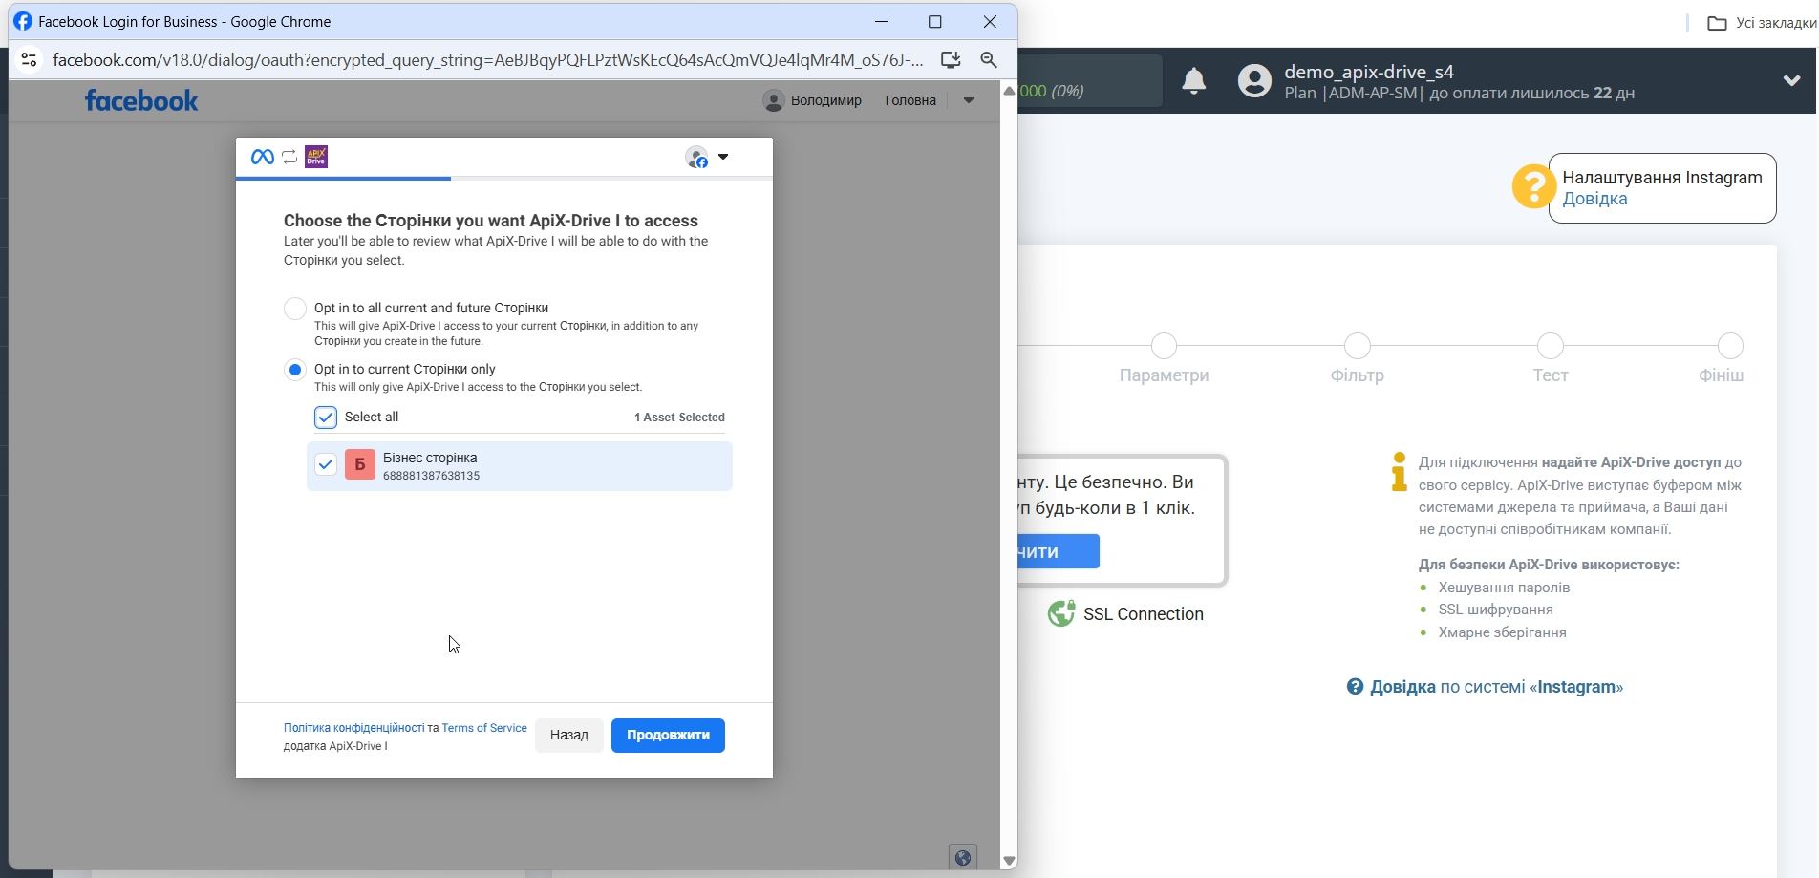Image resolution: width=1819 pixels, height=878 pixels.
Task: Open the Довідка link in Instagram help box
Action: point(1594,199)
